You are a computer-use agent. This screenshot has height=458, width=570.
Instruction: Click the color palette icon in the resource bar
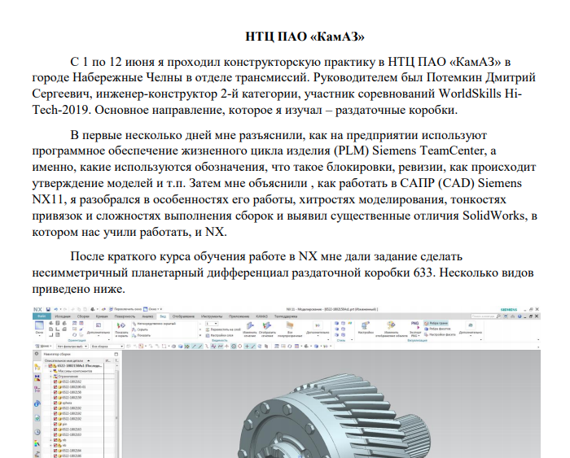coord(37,443)
